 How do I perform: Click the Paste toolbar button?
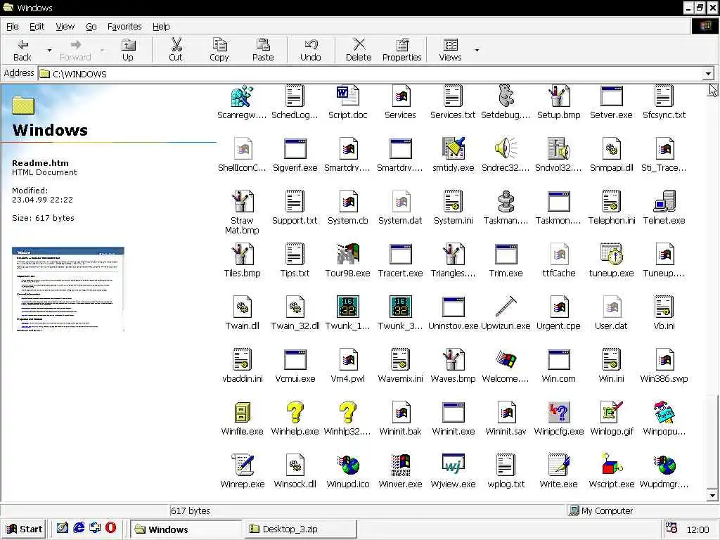click(x=263, y=50)
